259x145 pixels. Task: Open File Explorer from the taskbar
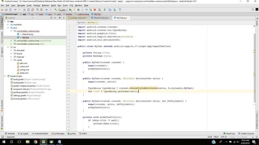(28, 142)
